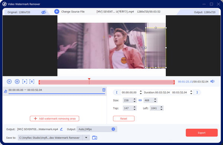This screenshot has height=145, width=223.
Task: Mute audio with the speaker icon
Action: 212,82
